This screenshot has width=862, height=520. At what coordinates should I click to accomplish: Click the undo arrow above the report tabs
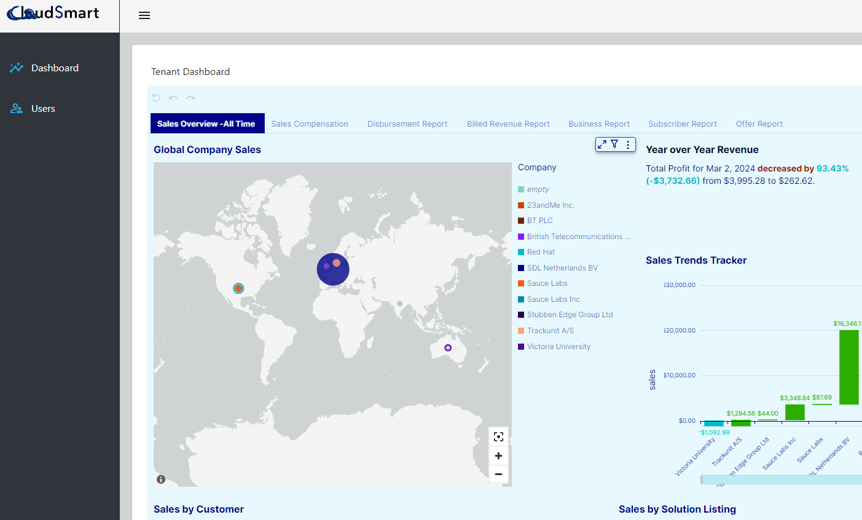pyautogui.click(x=173, y=98)
